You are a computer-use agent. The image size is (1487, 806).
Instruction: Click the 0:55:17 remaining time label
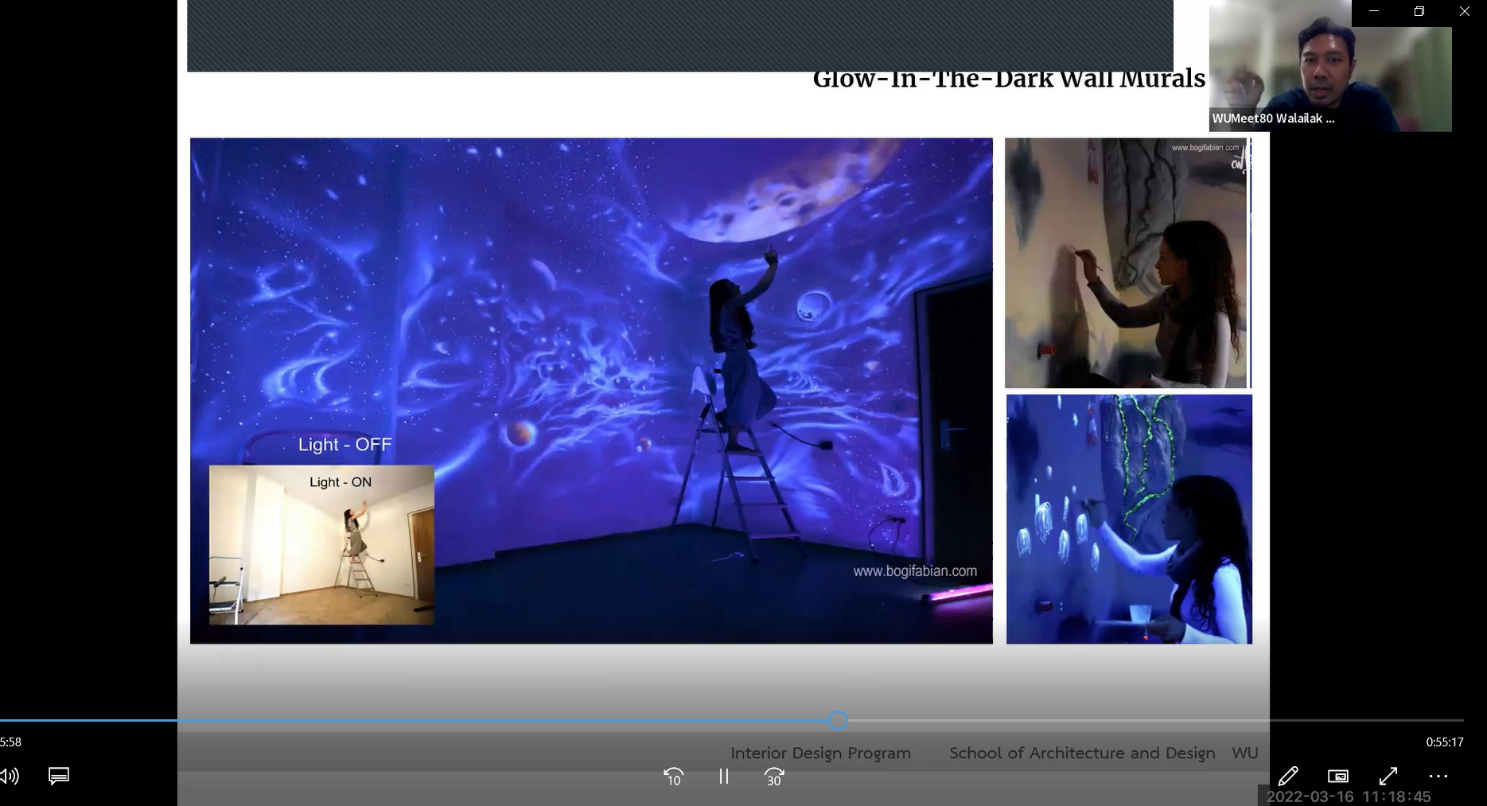click(1444, 742)
